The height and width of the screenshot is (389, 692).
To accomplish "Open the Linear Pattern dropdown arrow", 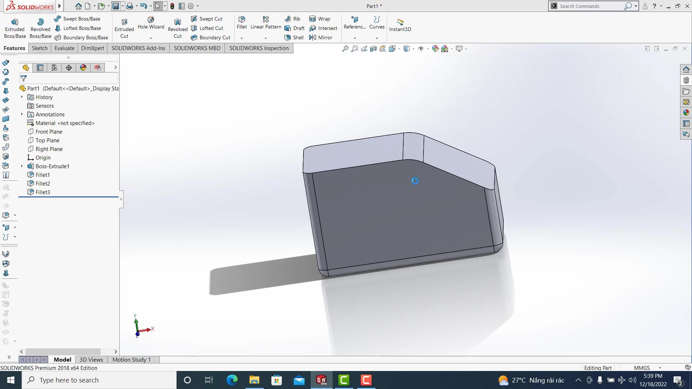I will pos(266,38).
